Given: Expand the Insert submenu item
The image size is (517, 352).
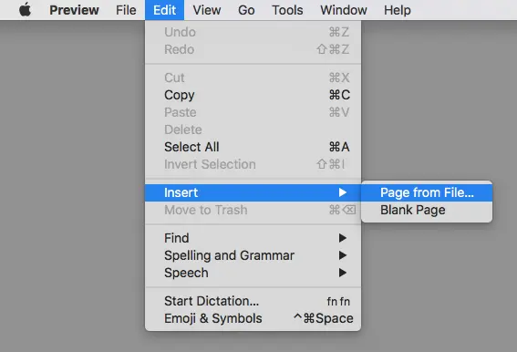Looking at the screenshot, I should (x=253, y=192).
